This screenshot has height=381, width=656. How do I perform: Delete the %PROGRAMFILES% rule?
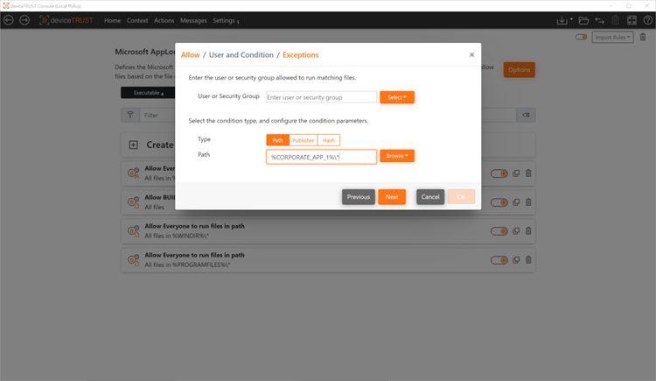[x=528, y=260]
